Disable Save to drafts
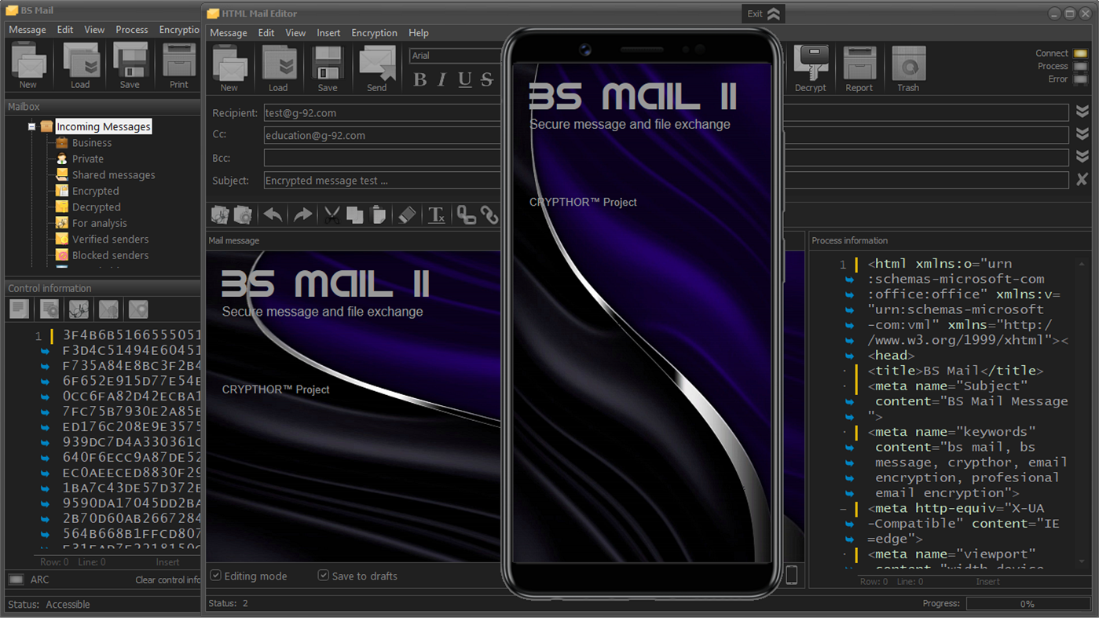Viewport: 1099px width, 618px height. point(323,576)
